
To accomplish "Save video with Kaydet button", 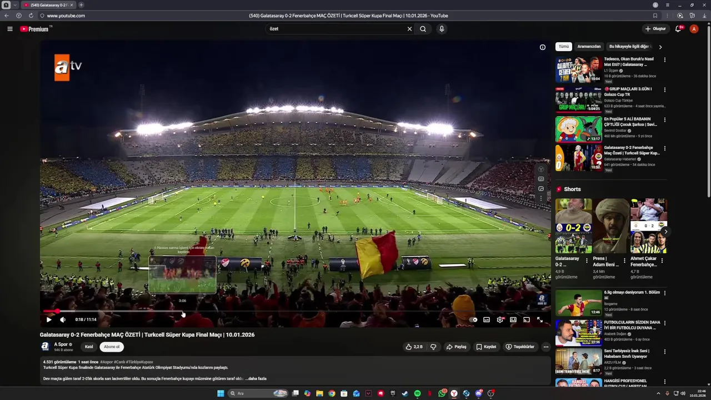I will point(486,347).
